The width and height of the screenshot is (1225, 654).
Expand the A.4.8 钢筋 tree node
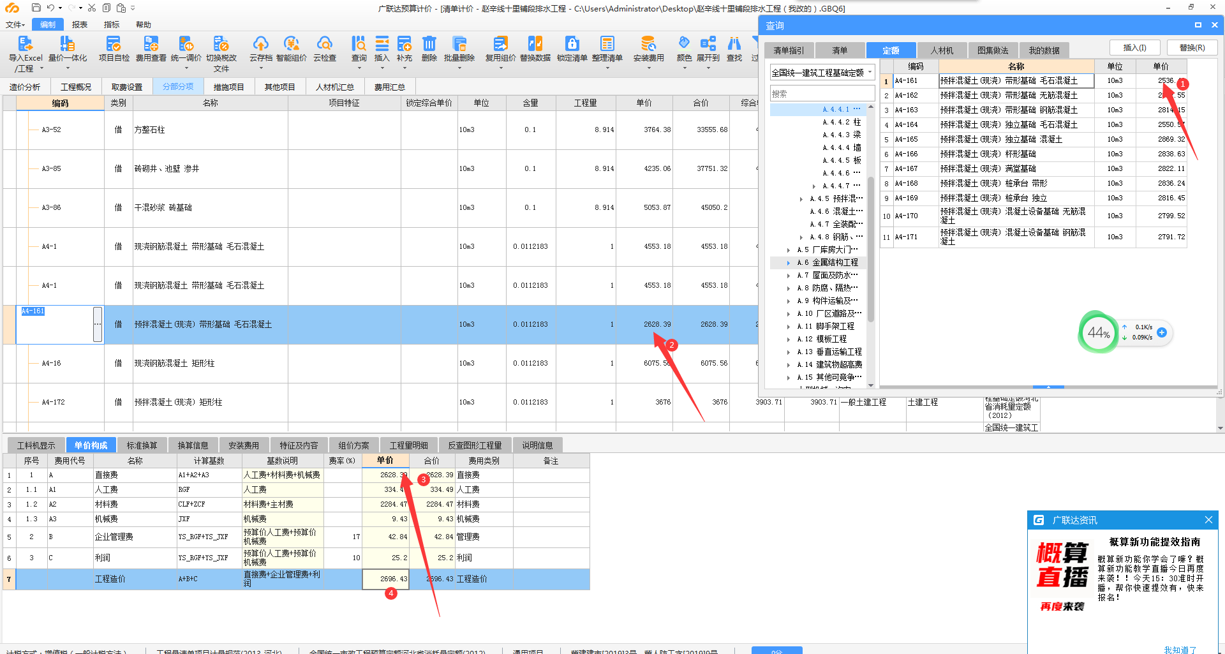point(801,237)
